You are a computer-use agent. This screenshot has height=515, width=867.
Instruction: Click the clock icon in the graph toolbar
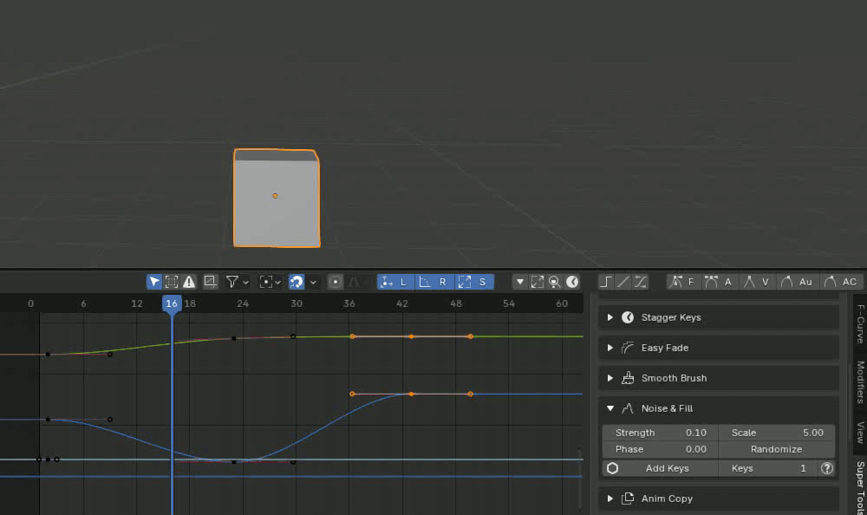572,282
